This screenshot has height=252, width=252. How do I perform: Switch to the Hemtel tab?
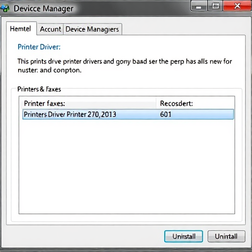21,29
